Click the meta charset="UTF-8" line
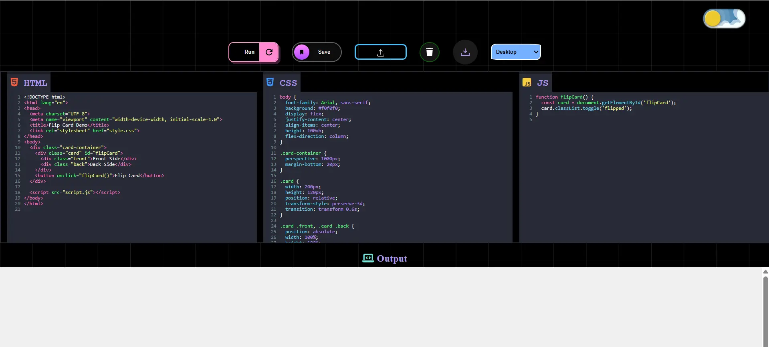Screen dimensions: 769x347 [60, 114]
